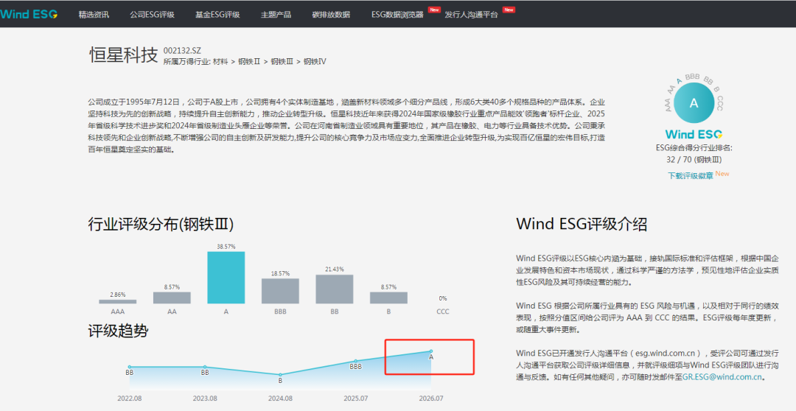Click the 2023.08 BB trend point
796x411 pixels.
coord(205,367)
